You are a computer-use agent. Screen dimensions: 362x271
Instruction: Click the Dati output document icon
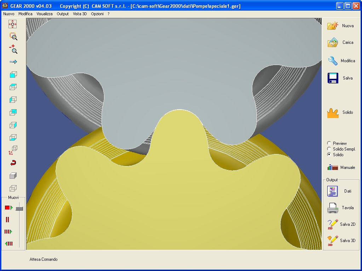click(332, 191)
